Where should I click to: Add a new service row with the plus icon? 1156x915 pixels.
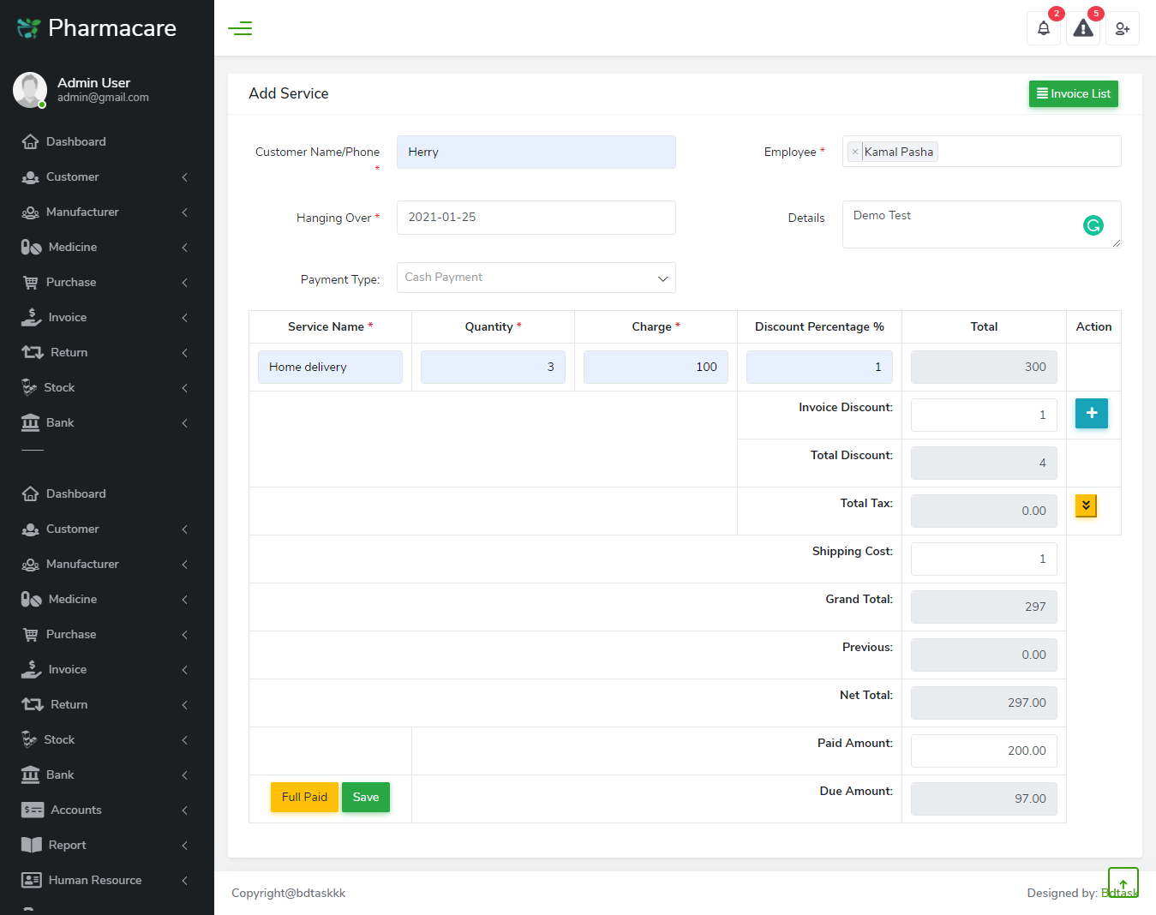[x=1091, y=413]
